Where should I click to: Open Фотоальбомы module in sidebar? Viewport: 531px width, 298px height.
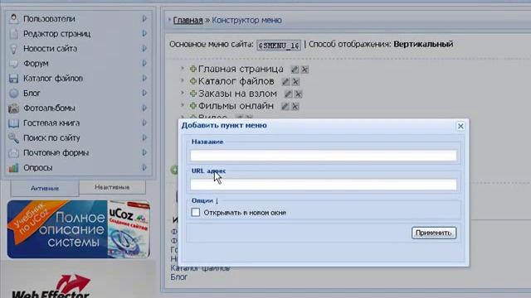point(49,108)
